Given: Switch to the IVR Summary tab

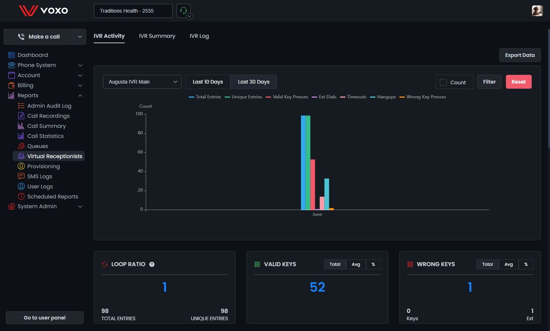Looking at the screenshot, I should 157,36.
